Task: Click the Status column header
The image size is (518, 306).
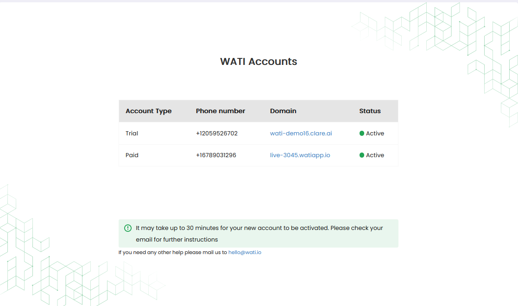Action: [370, 111]
